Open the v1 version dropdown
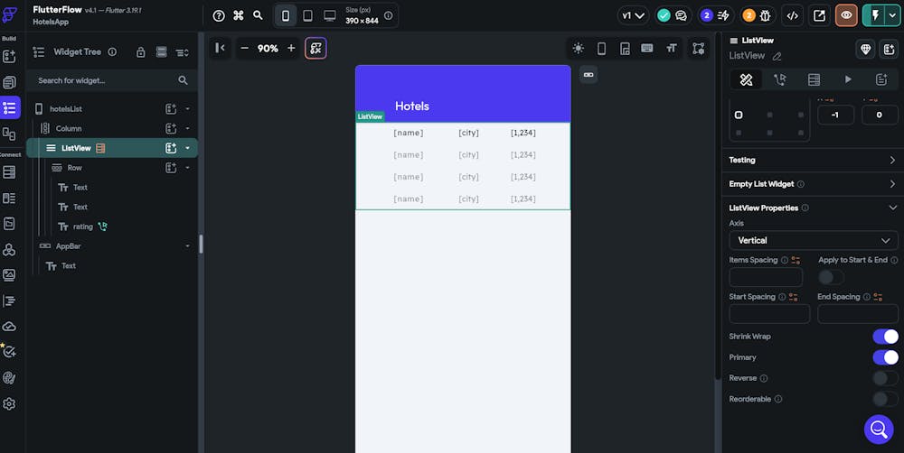904x453 pixels. (633, 15)
